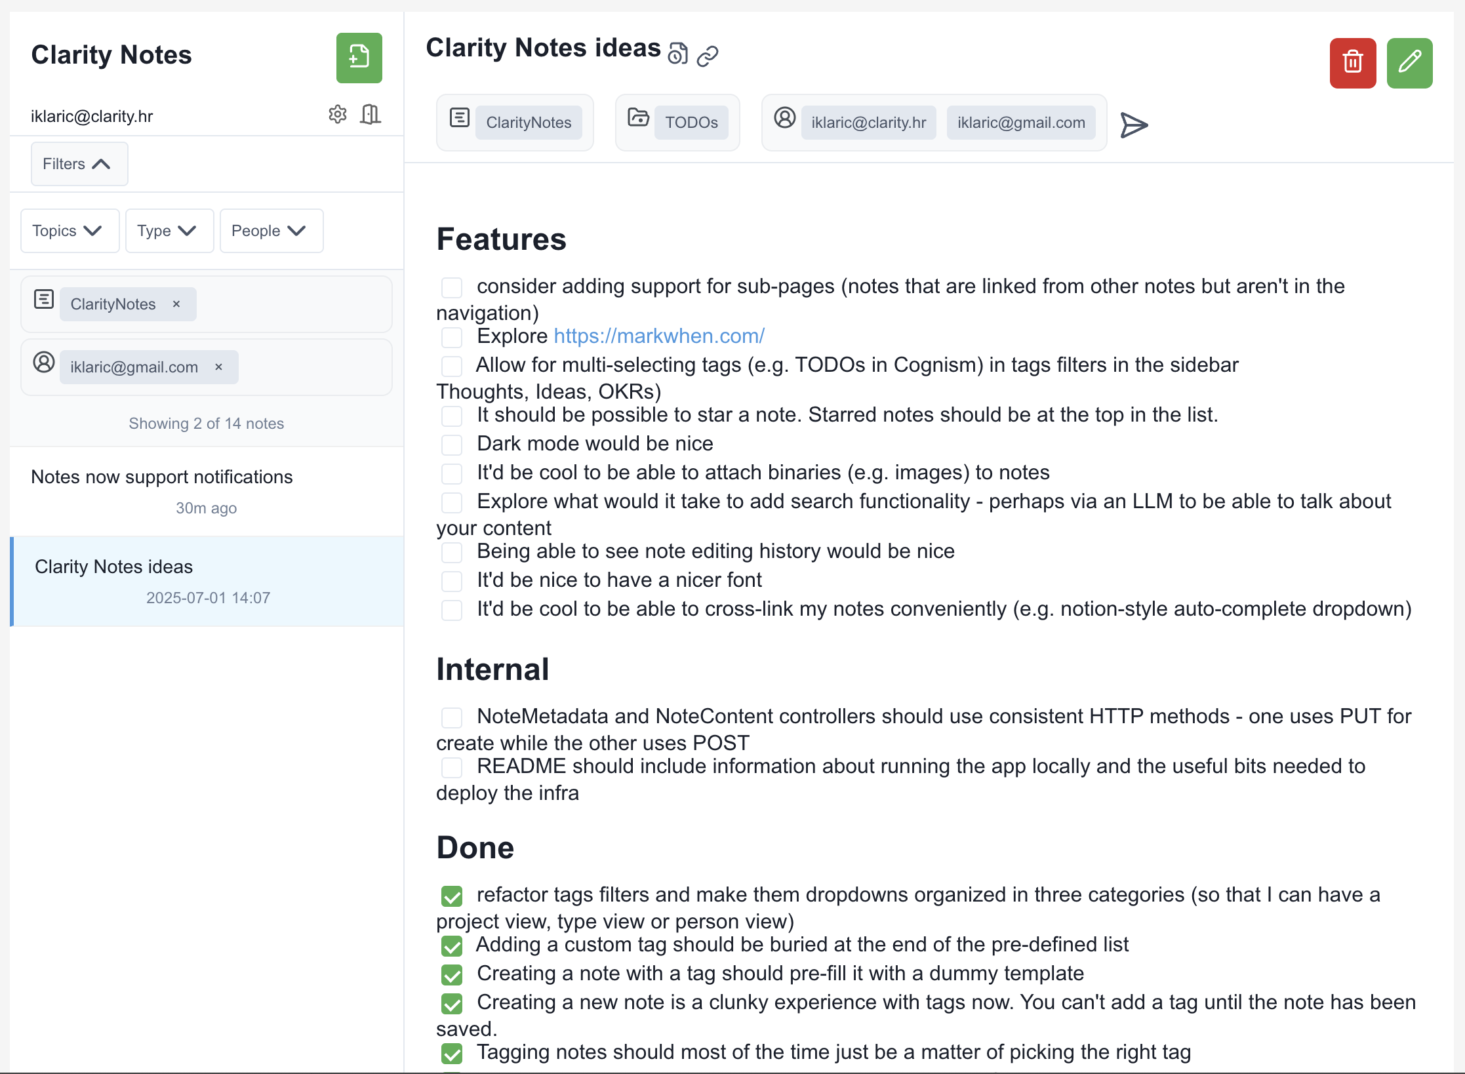Edit the note with the green pencil button
This screenshot has width=1465, height=1074.
[1409, 63]
